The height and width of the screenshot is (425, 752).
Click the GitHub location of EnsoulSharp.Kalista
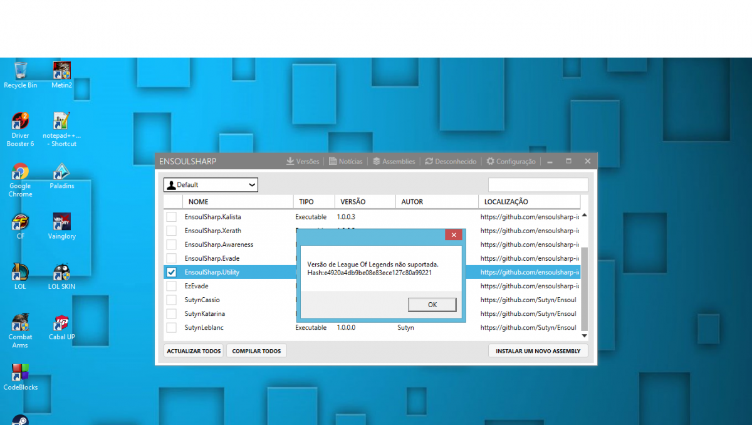point(530,217)
